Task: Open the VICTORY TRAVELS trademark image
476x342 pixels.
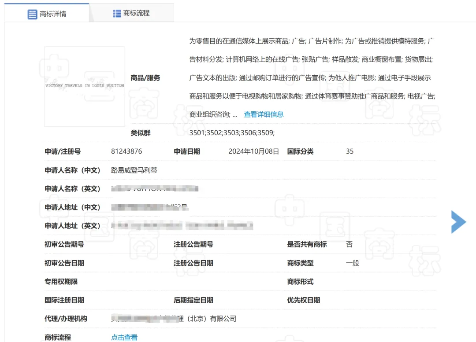Action: tap(85, 86)
